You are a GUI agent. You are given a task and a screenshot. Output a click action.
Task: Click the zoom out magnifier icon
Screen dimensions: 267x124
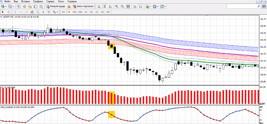coord(122,6)
